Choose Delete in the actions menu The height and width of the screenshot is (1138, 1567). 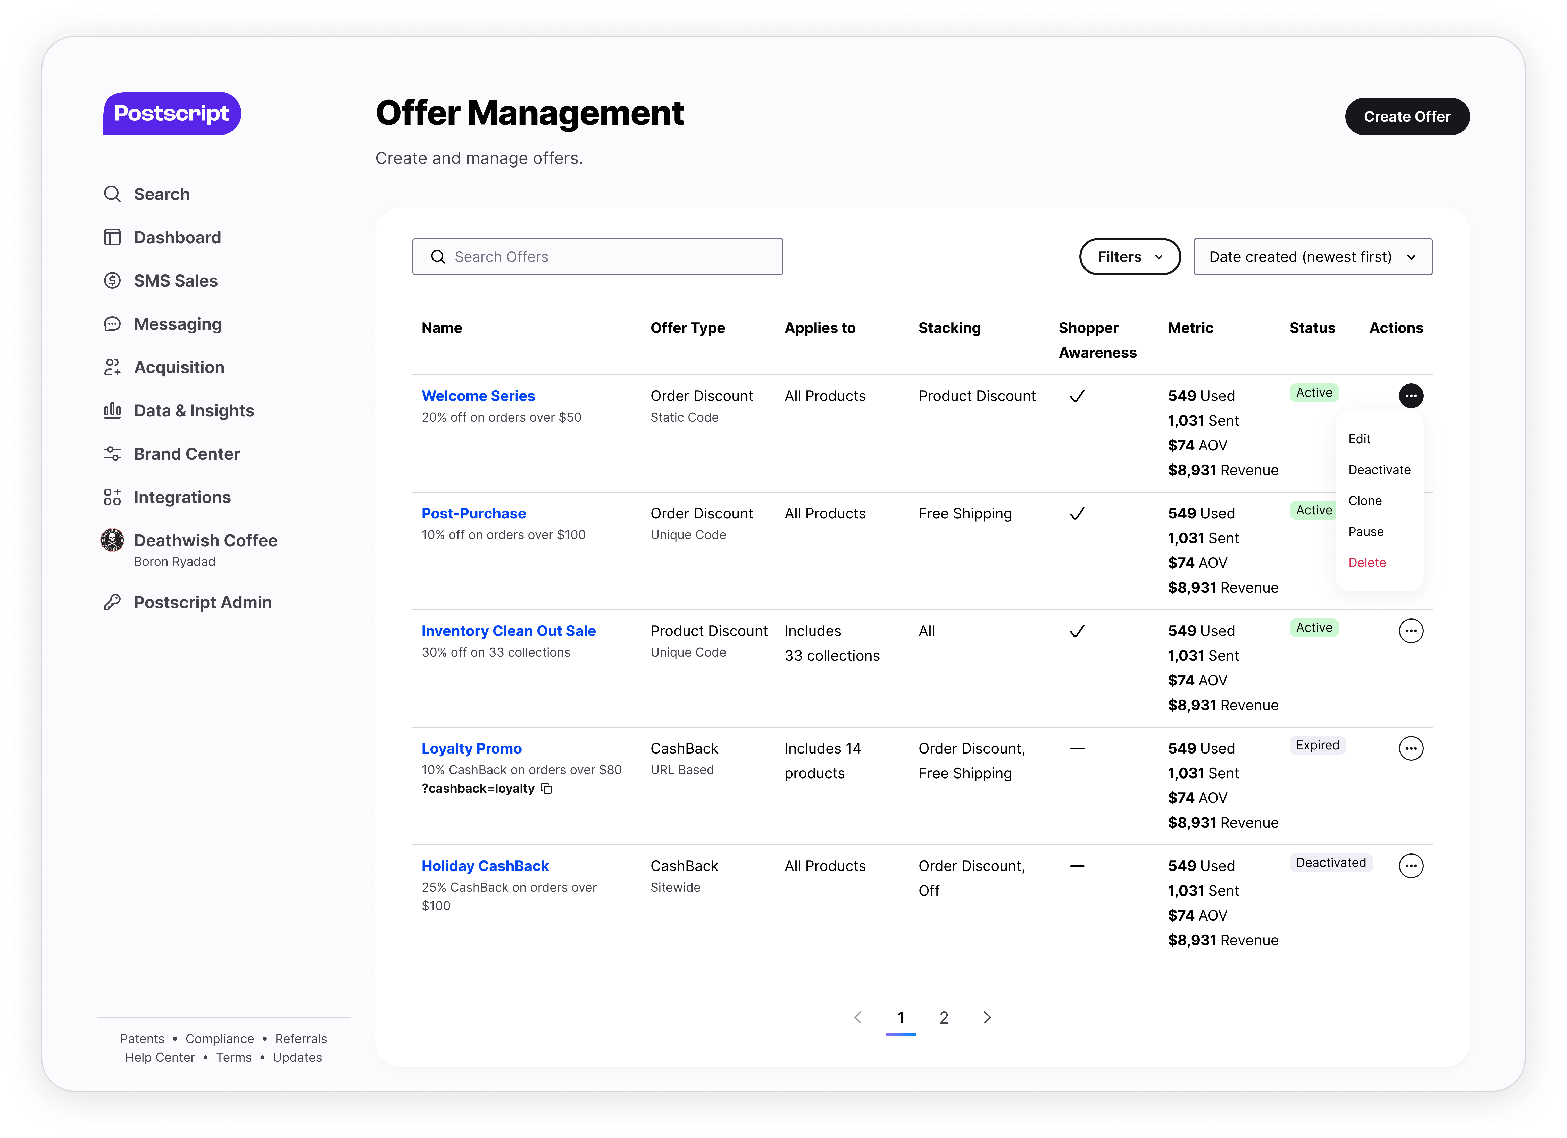pos(1367,563)
